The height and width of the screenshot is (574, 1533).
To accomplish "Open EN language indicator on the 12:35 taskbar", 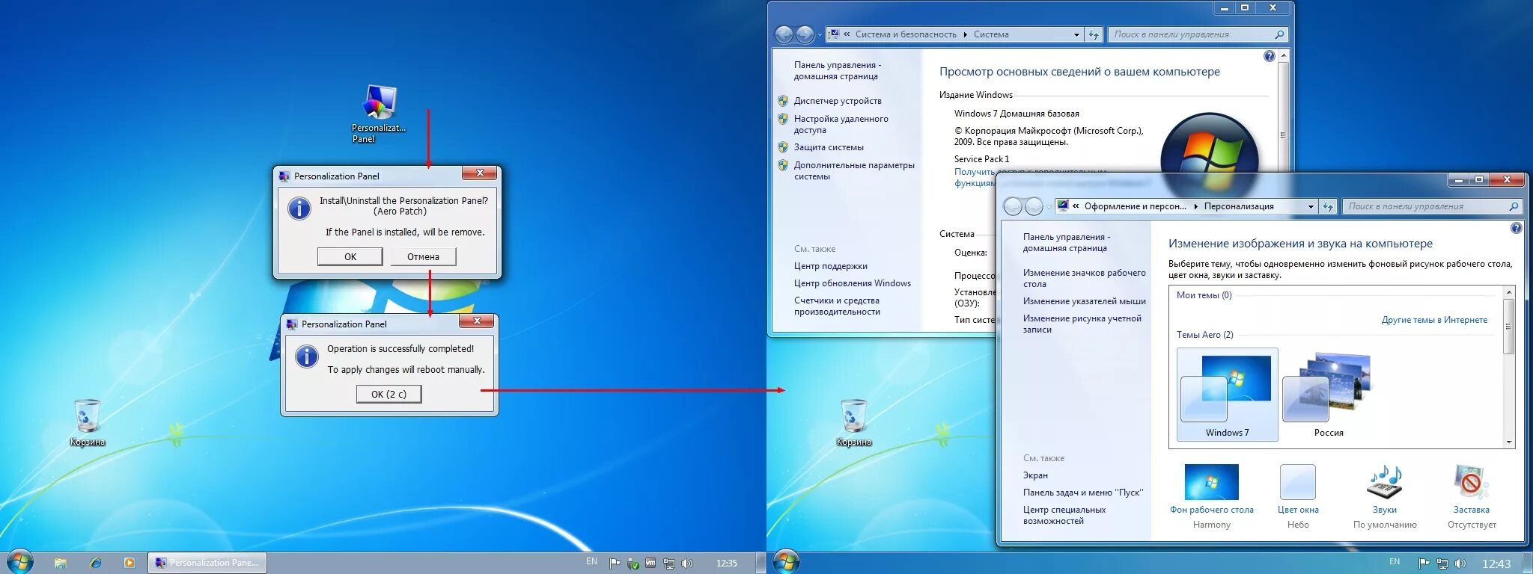I will [591, 561].
